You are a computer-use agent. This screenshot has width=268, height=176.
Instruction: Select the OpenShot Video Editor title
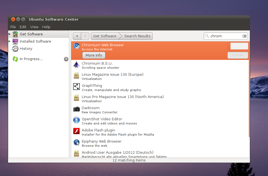[102, 119]
